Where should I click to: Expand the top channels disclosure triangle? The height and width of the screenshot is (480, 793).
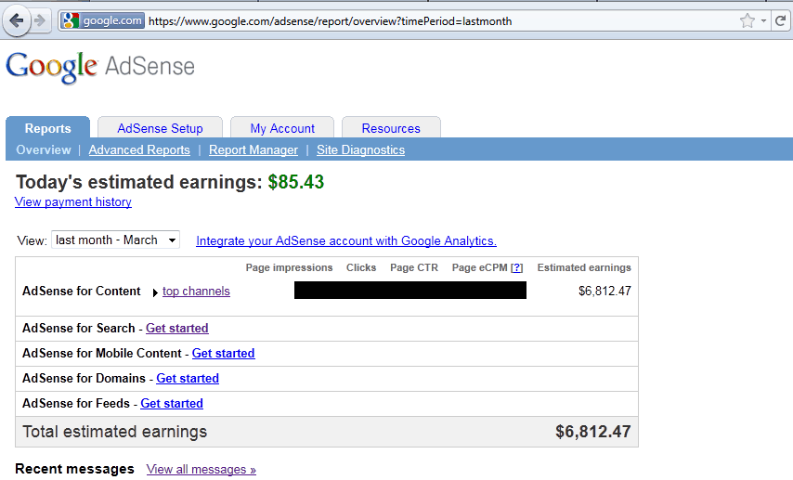pyautogui.click(x=155, y=292)
